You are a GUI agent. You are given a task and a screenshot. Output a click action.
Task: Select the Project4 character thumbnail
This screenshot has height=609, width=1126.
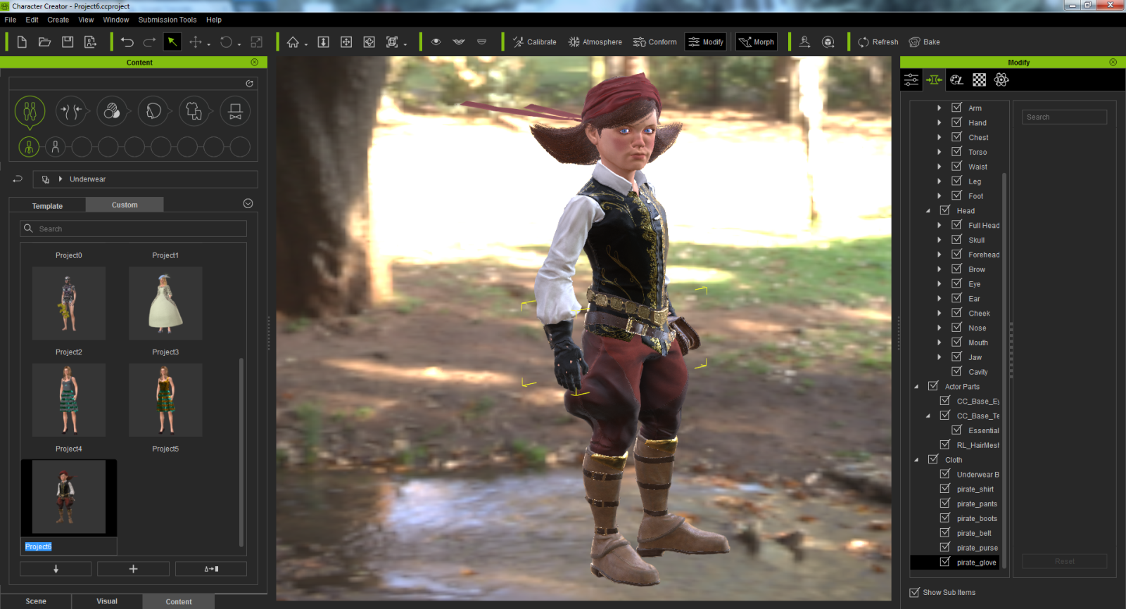[x=69, y=400]
